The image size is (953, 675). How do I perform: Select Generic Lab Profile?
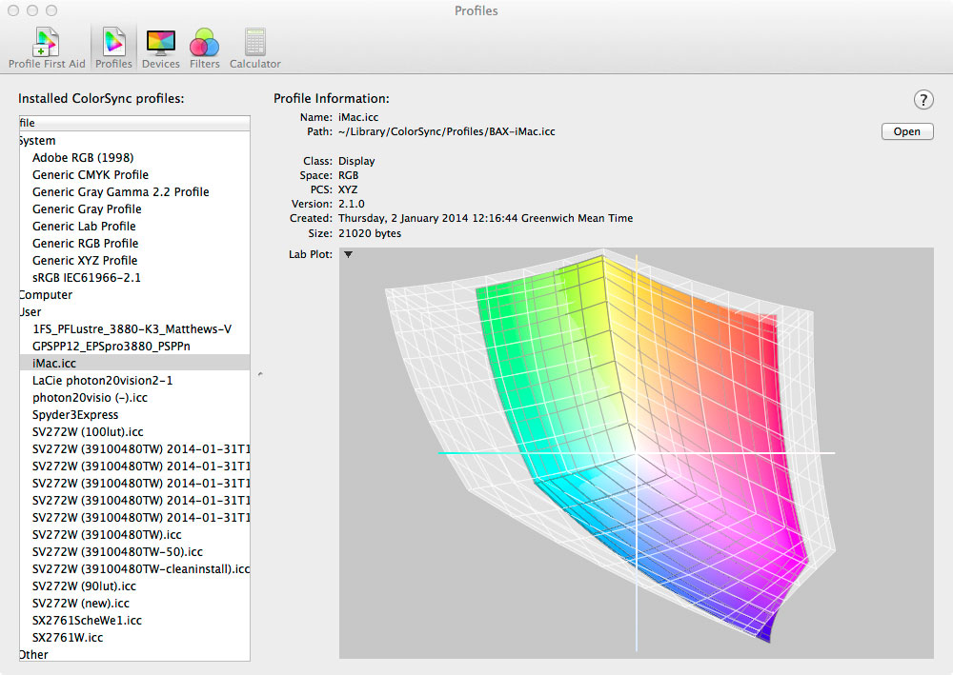coord(134,227)
